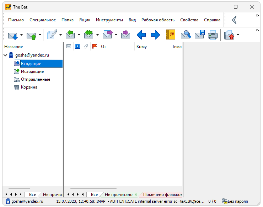263x207 pixels.
Task: Sort messages by 'От' column
Action: (117, 46)
